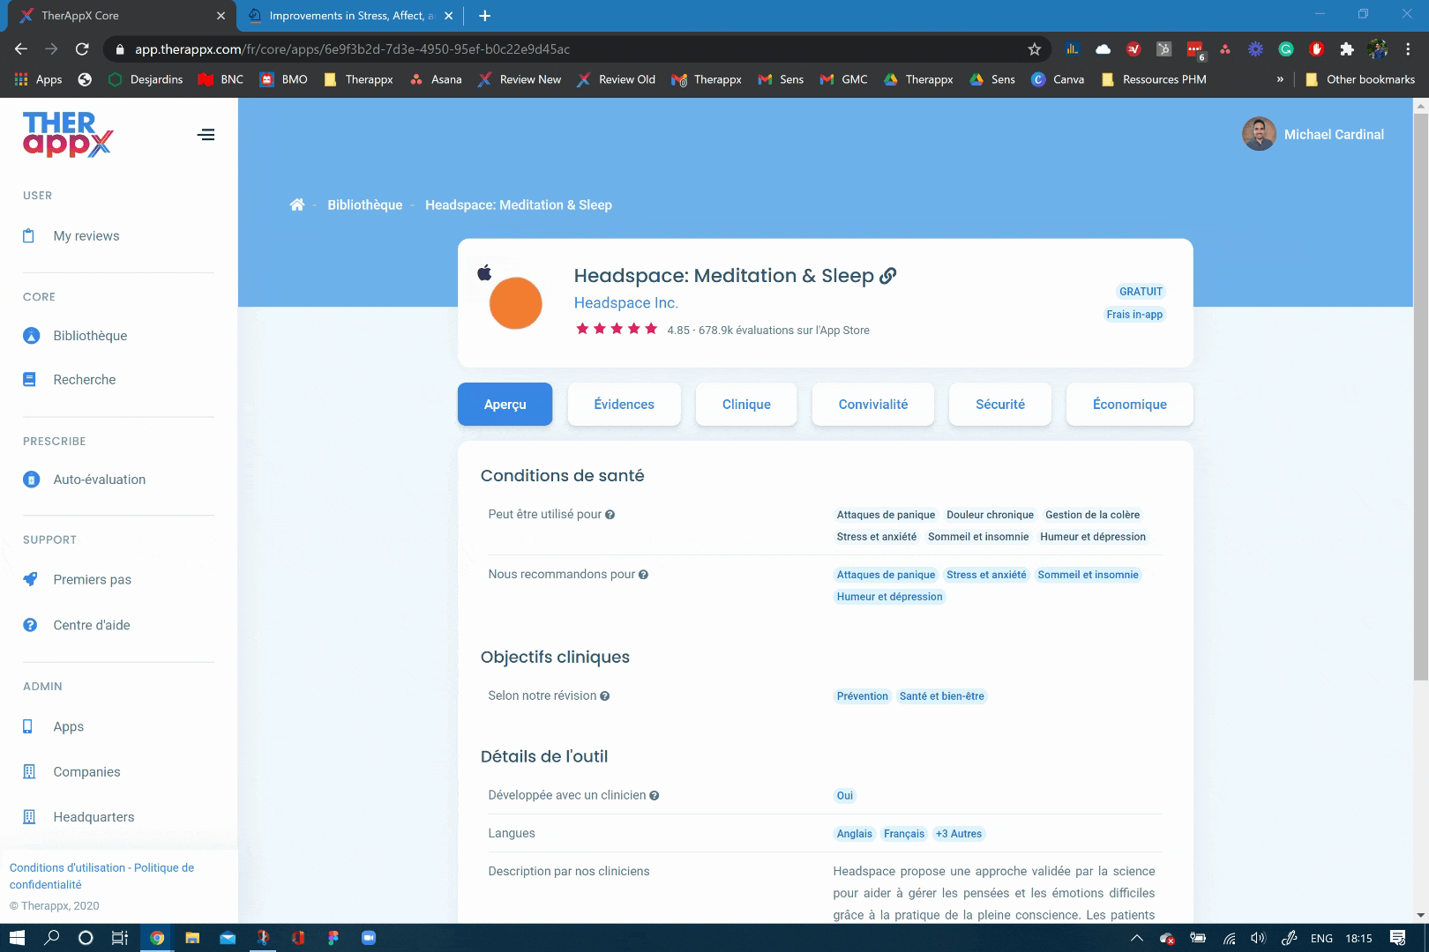1429x952 pixels.
Task: Click the 'Gestion de la colère' tag
Action: click(x=1092, y=515)
